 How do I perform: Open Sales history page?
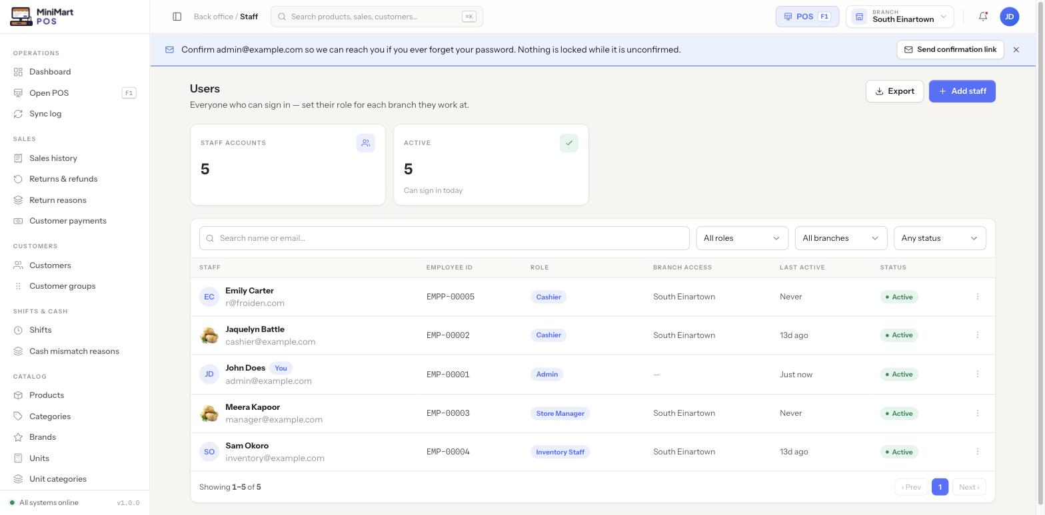tap(75, 158)
